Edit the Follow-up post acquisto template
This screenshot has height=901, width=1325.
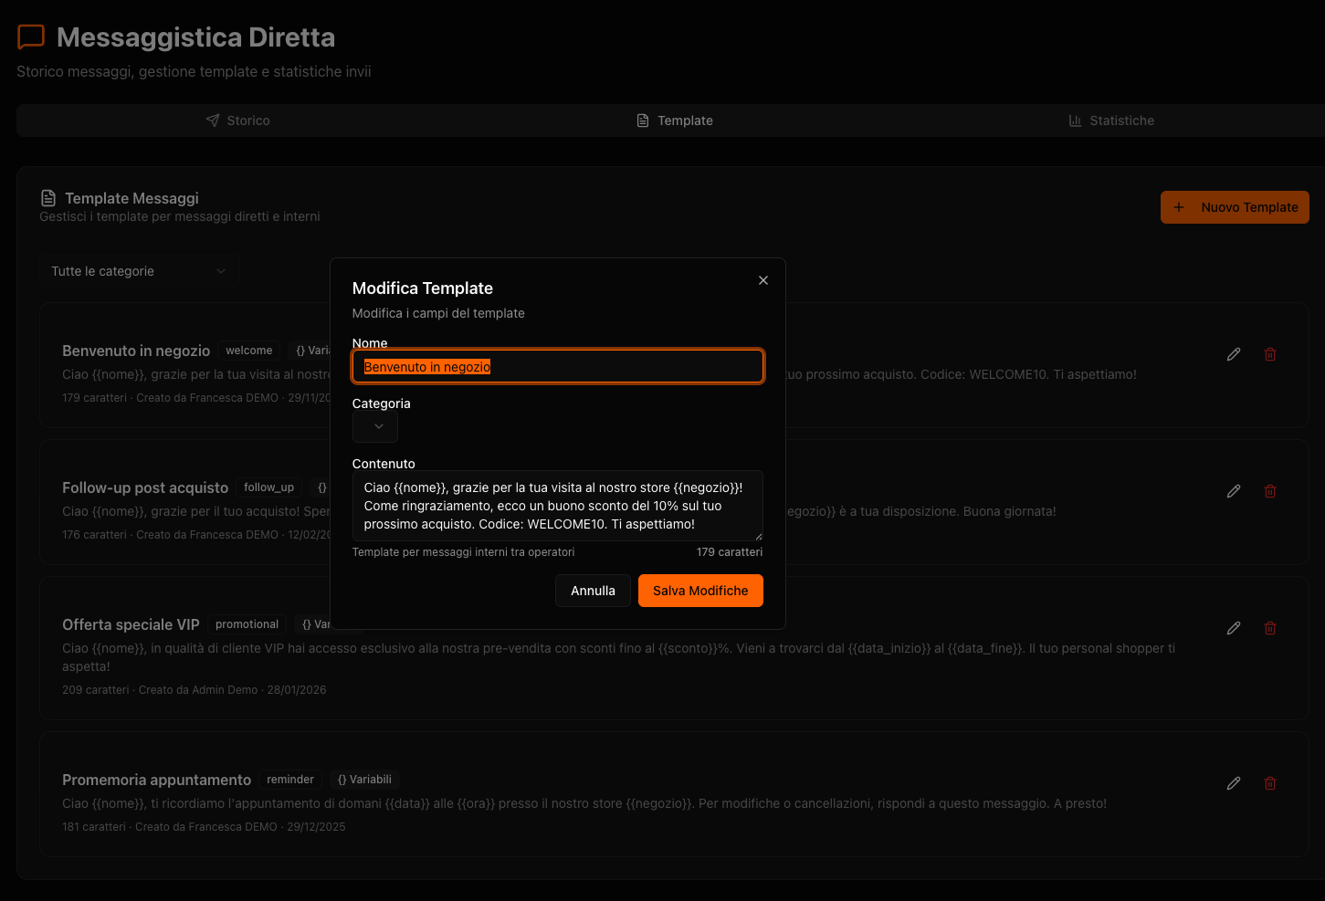click(1234, 491)
